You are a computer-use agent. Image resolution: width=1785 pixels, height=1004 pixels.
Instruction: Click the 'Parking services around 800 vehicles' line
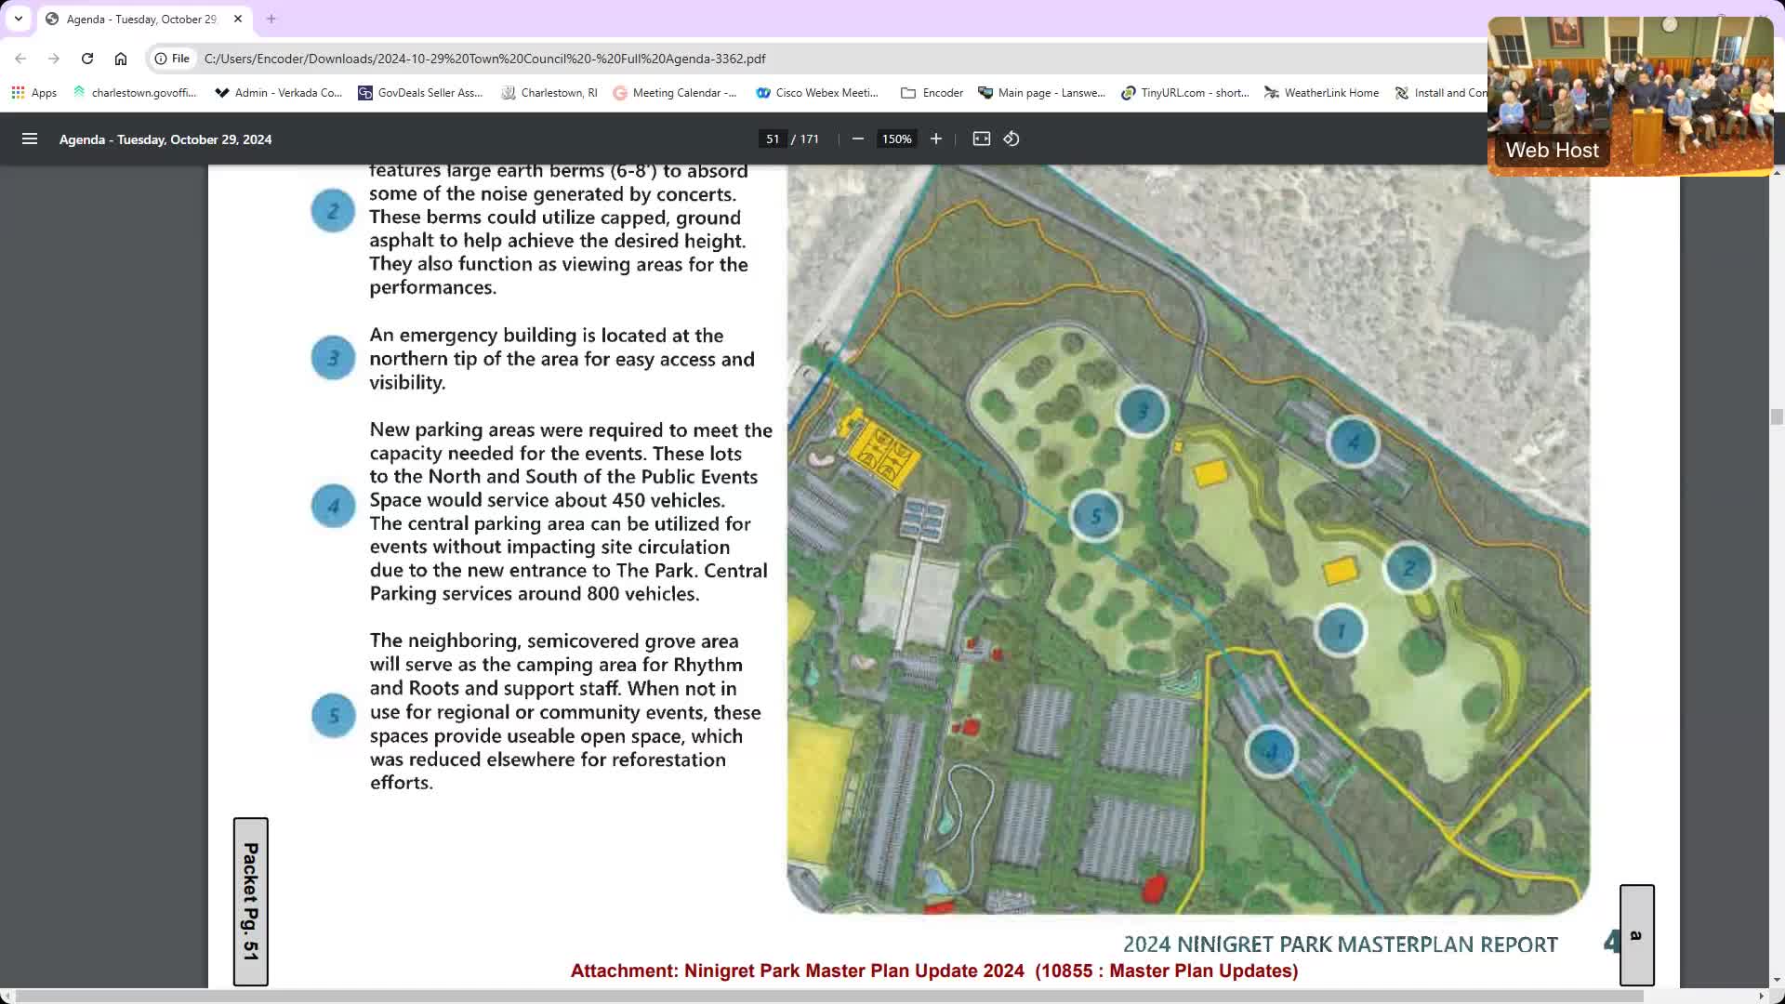(x=535, y=594)
